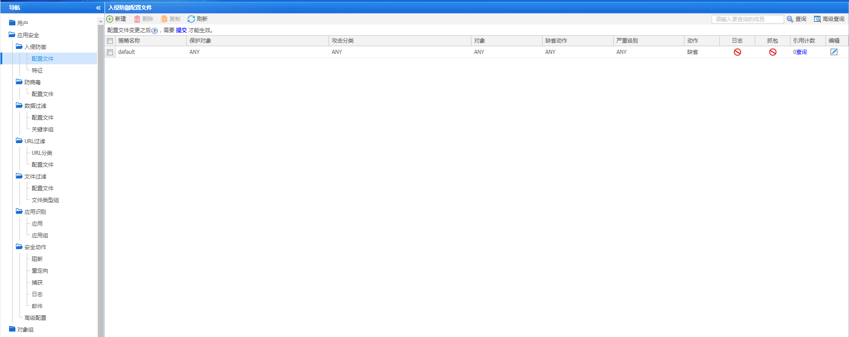Click the 严重级别 column header
This screenshot has height=337, width=849.
point(649,41)
